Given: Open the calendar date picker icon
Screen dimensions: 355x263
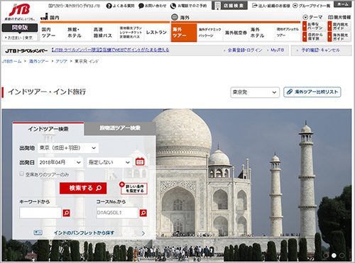Looking at the screenshot, I should click(140, 162).
